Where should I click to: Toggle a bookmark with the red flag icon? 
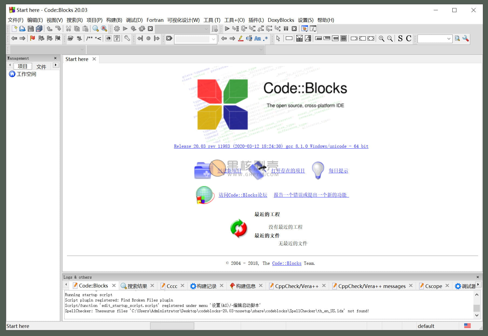pyautogui.click(x=32, y=39)
